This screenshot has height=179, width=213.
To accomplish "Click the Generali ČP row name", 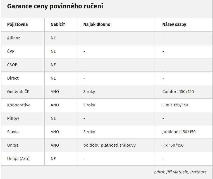I will point(18,92).
